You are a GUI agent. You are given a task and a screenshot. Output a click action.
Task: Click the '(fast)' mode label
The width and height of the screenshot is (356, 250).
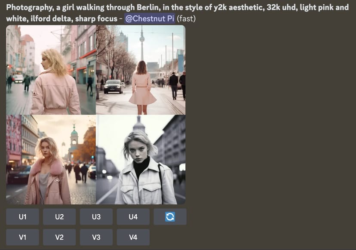187,19
